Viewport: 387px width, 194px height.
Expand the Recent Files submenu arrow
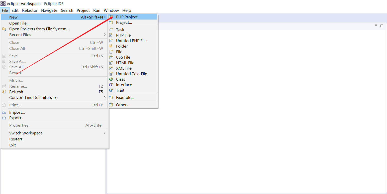pos(105,35)
